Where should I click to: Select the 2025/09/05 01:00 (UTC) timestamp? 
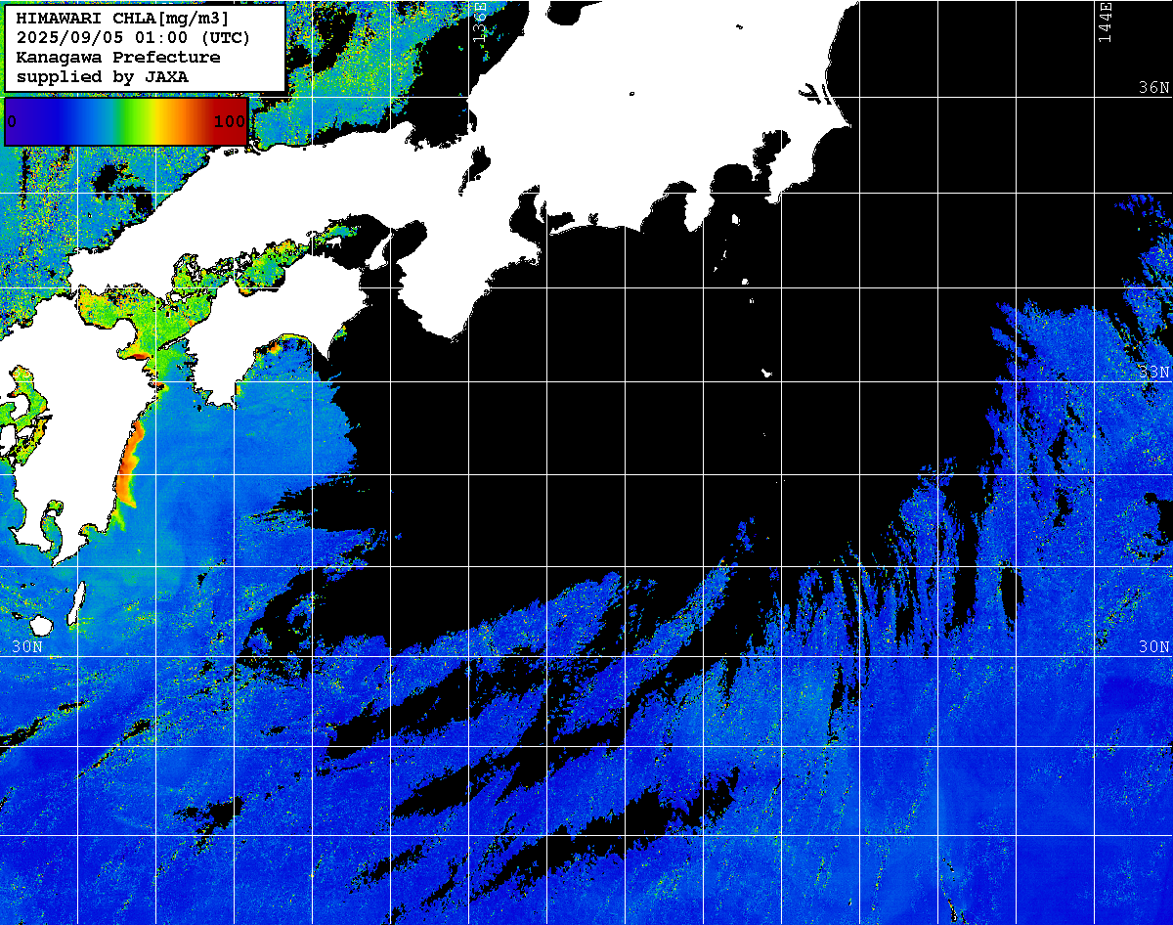pyautogui.click(x=133, y=38)
